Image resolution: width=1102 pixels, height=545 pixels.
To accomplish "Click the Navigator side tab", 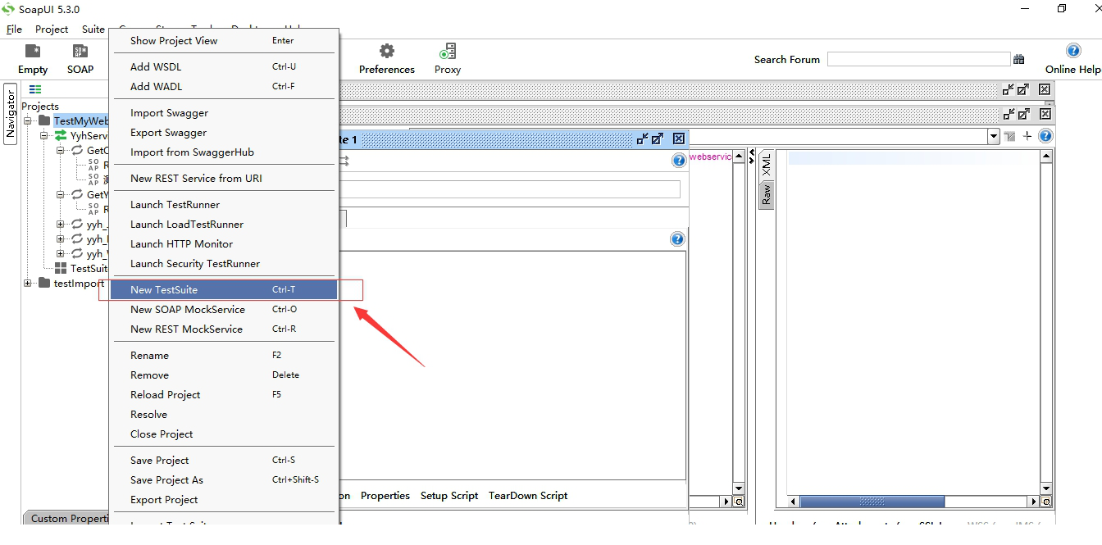I will (x=11, y=113).
